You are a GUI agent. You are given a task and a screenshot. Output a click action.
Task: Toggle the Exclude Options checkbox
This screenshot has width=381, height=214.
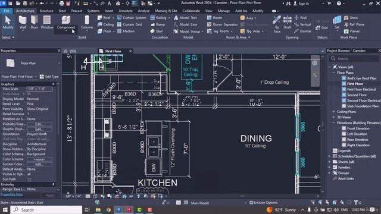point(251,203)
